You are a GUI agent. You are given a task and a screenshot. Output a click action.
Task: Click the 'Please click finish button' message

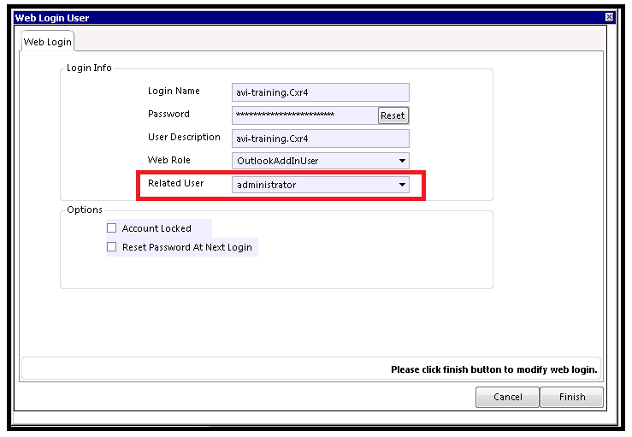(494, 369)
